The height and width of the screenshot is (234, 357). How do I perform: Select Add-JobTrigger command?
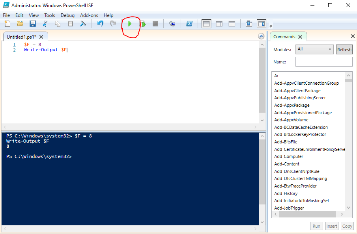click(289, 208)
